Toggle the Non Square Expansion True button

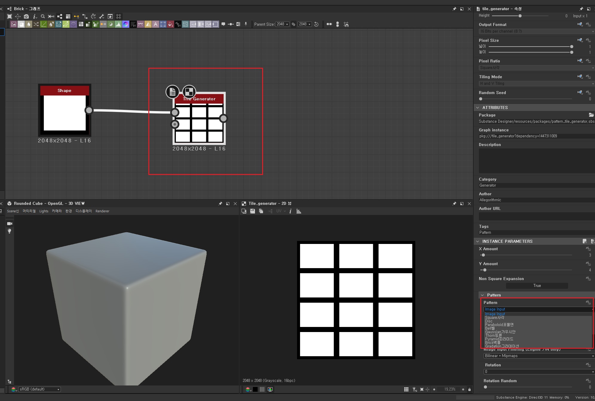point(537,286)
